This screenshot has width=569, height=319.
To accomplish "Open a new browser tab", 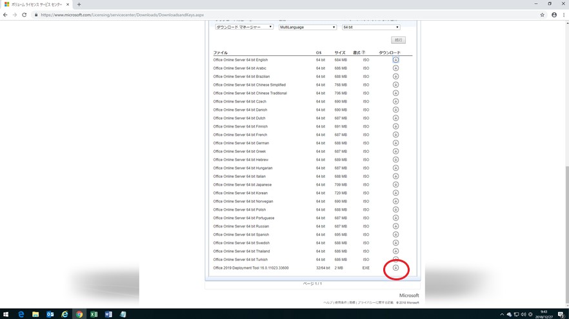I will point(79,5).
